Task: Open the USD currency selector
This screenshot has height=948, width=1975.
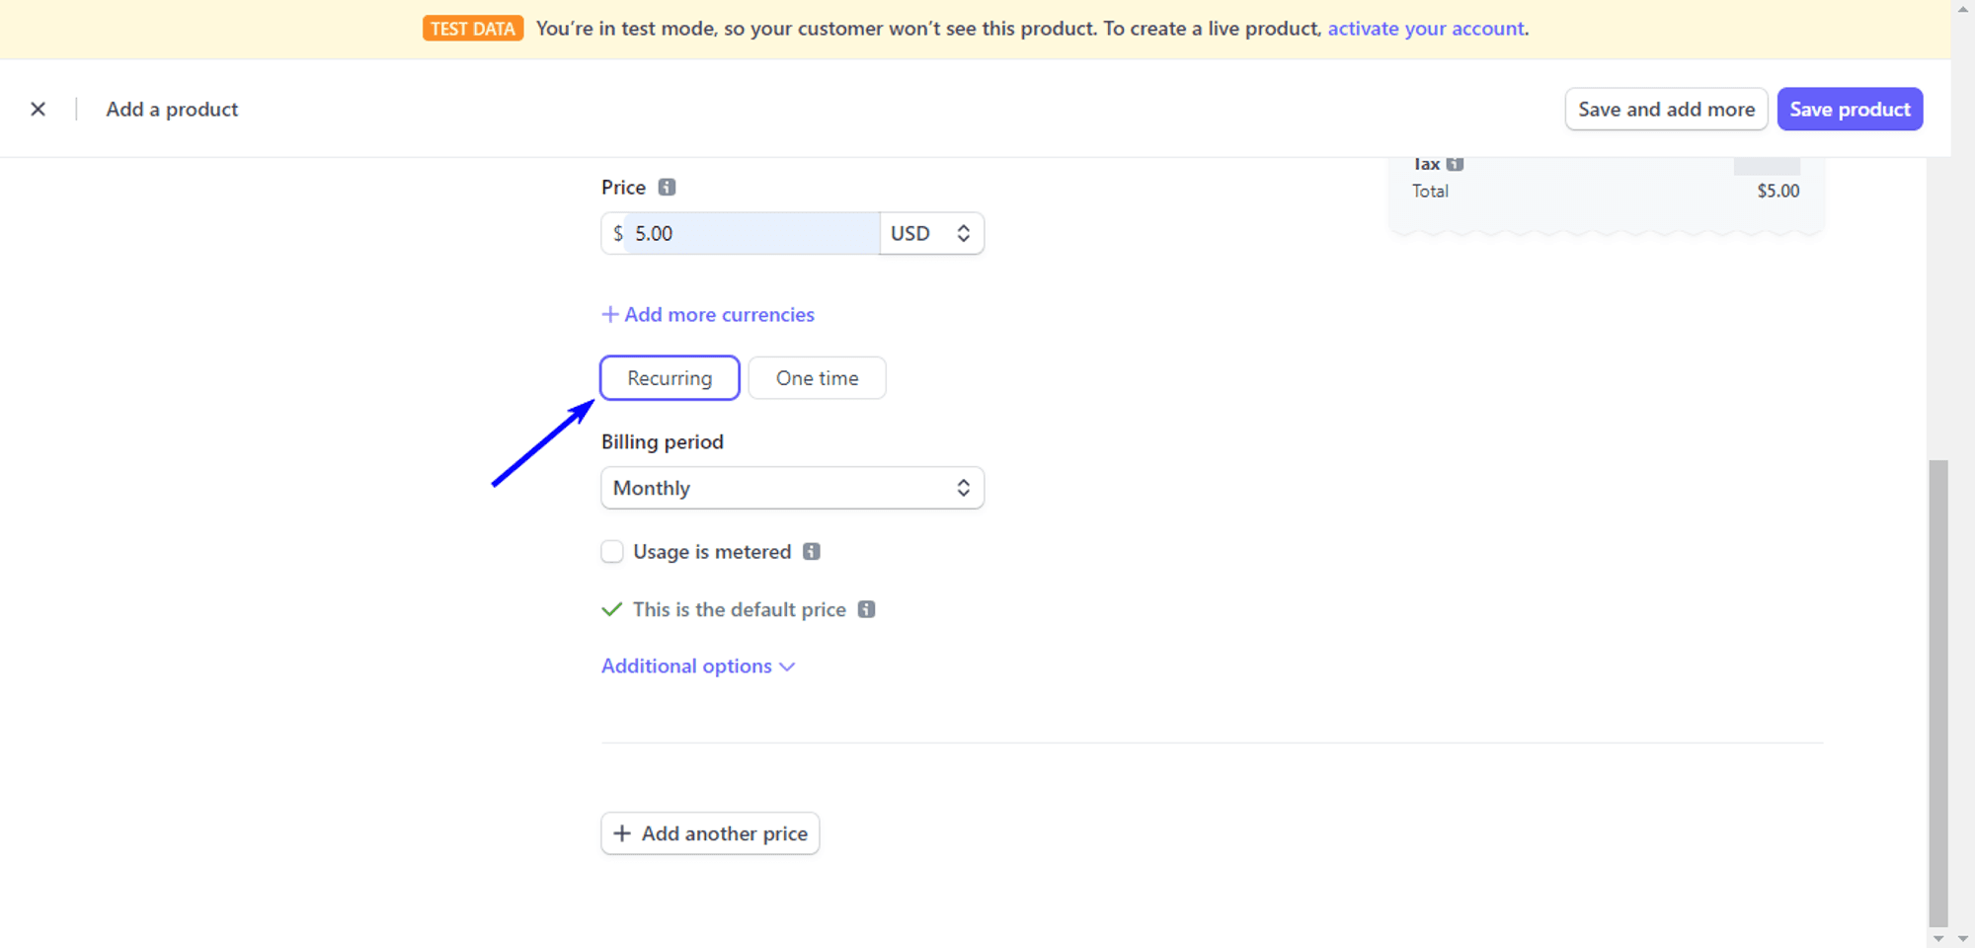Action: (x=929, y=233)
